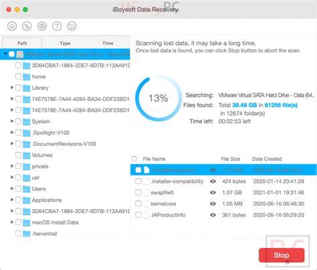Screen dimensions: 317x270
Task: Select the .installer-compatibility file name
Action: pyautogui.click(x=177, y=182)
